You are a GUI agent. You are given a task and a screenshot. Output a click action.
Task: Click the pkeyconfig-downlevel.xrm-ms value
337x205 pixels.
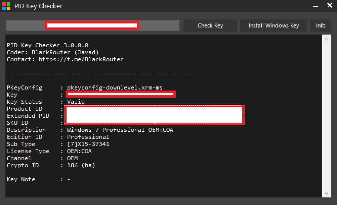115,88
